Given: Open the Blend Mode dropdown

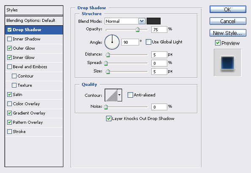Looking at the screenshot, I should point(125,21).
